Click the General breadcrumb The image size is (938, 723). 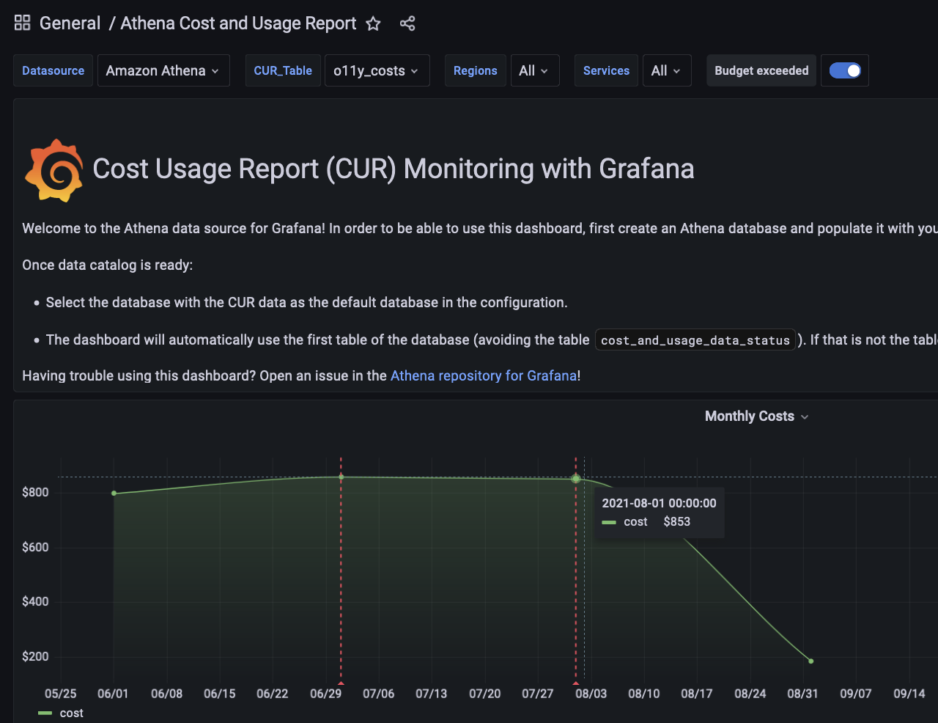(x=70, y=23)
